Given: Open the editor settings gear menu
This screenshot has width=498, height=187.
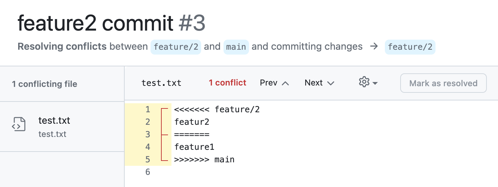Looking at the screenshot, I should pyautogui.click(x=364, y=82).
